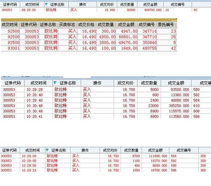Sort by 委托编号 column header
Screen dimensions: 211x186
point(166,24)
